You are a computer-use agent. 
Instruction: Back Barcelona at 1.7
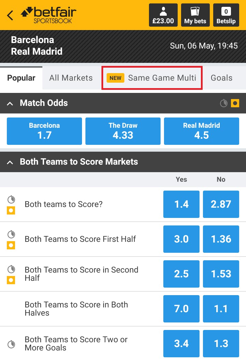click(x=44, y=131)
